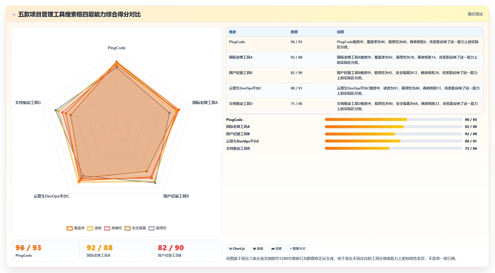This screenshot has width=495, height=273.
Task: Click the 88 / 91 cell in the table
Action: coord(297,88)
